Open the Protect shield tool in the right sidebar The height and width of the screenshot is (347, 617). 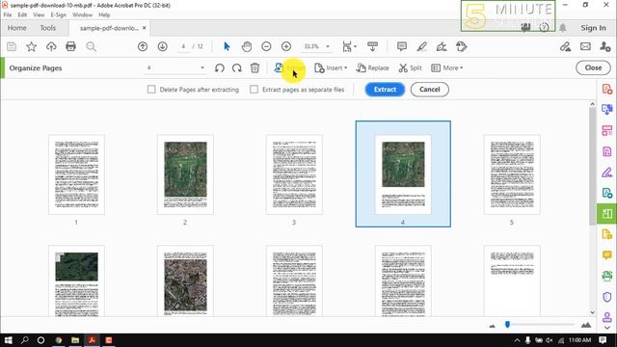(x=606, y=297)
